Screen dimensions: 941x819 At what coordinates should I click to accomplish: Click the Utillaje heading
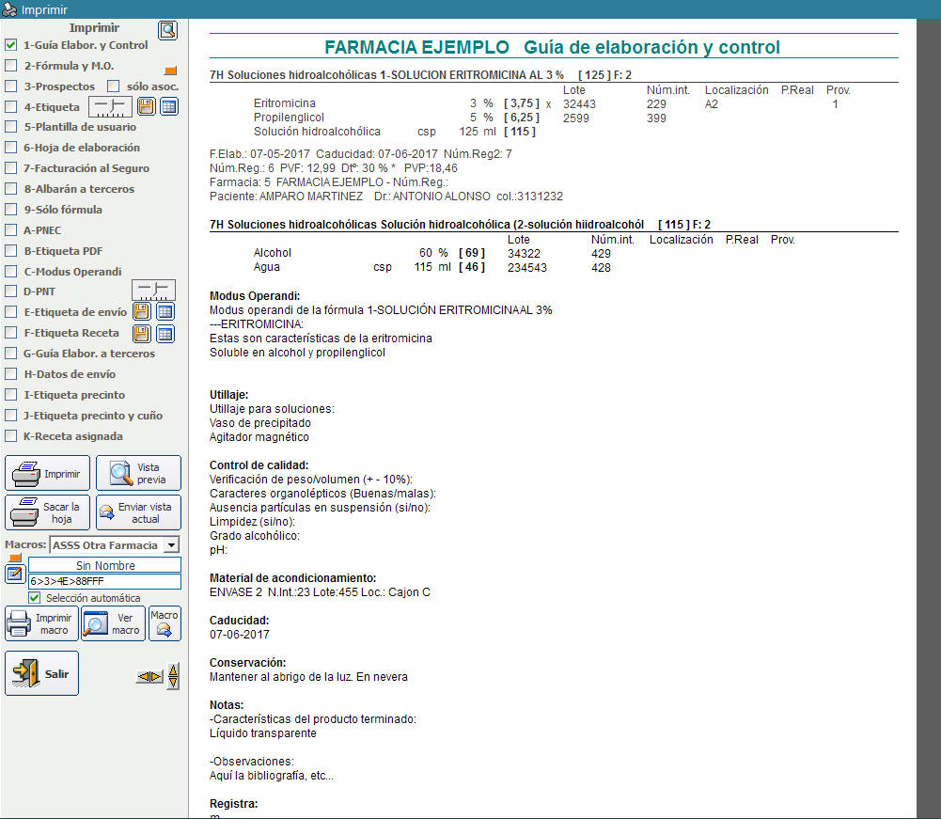228,395
